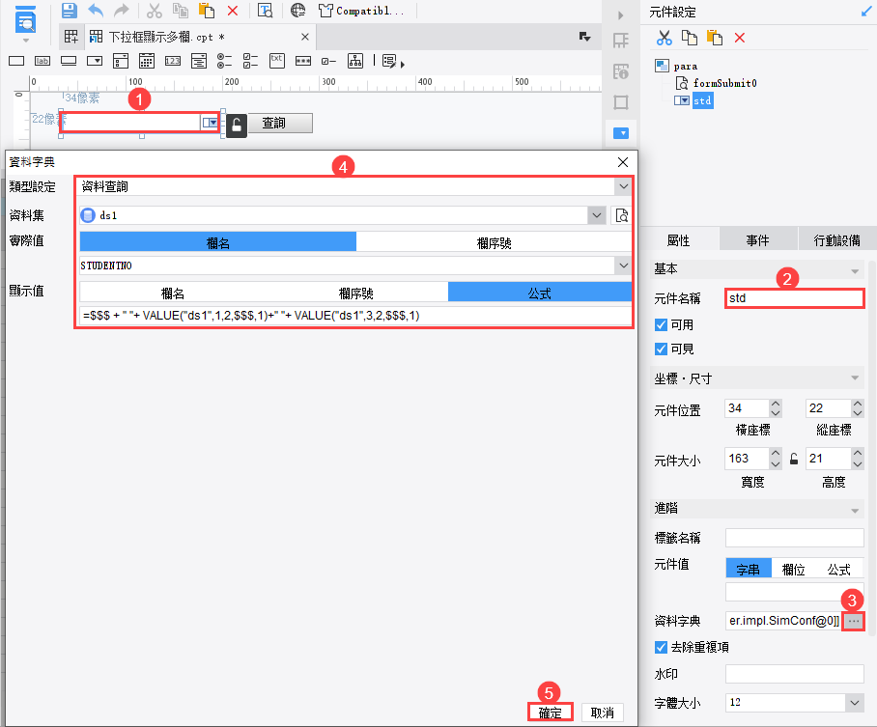Click the 確定 button

coord(551,713)
